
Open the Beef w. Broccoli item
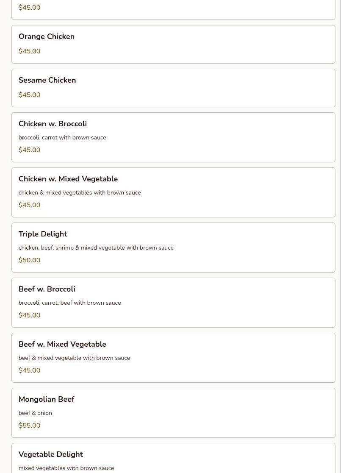47,289
